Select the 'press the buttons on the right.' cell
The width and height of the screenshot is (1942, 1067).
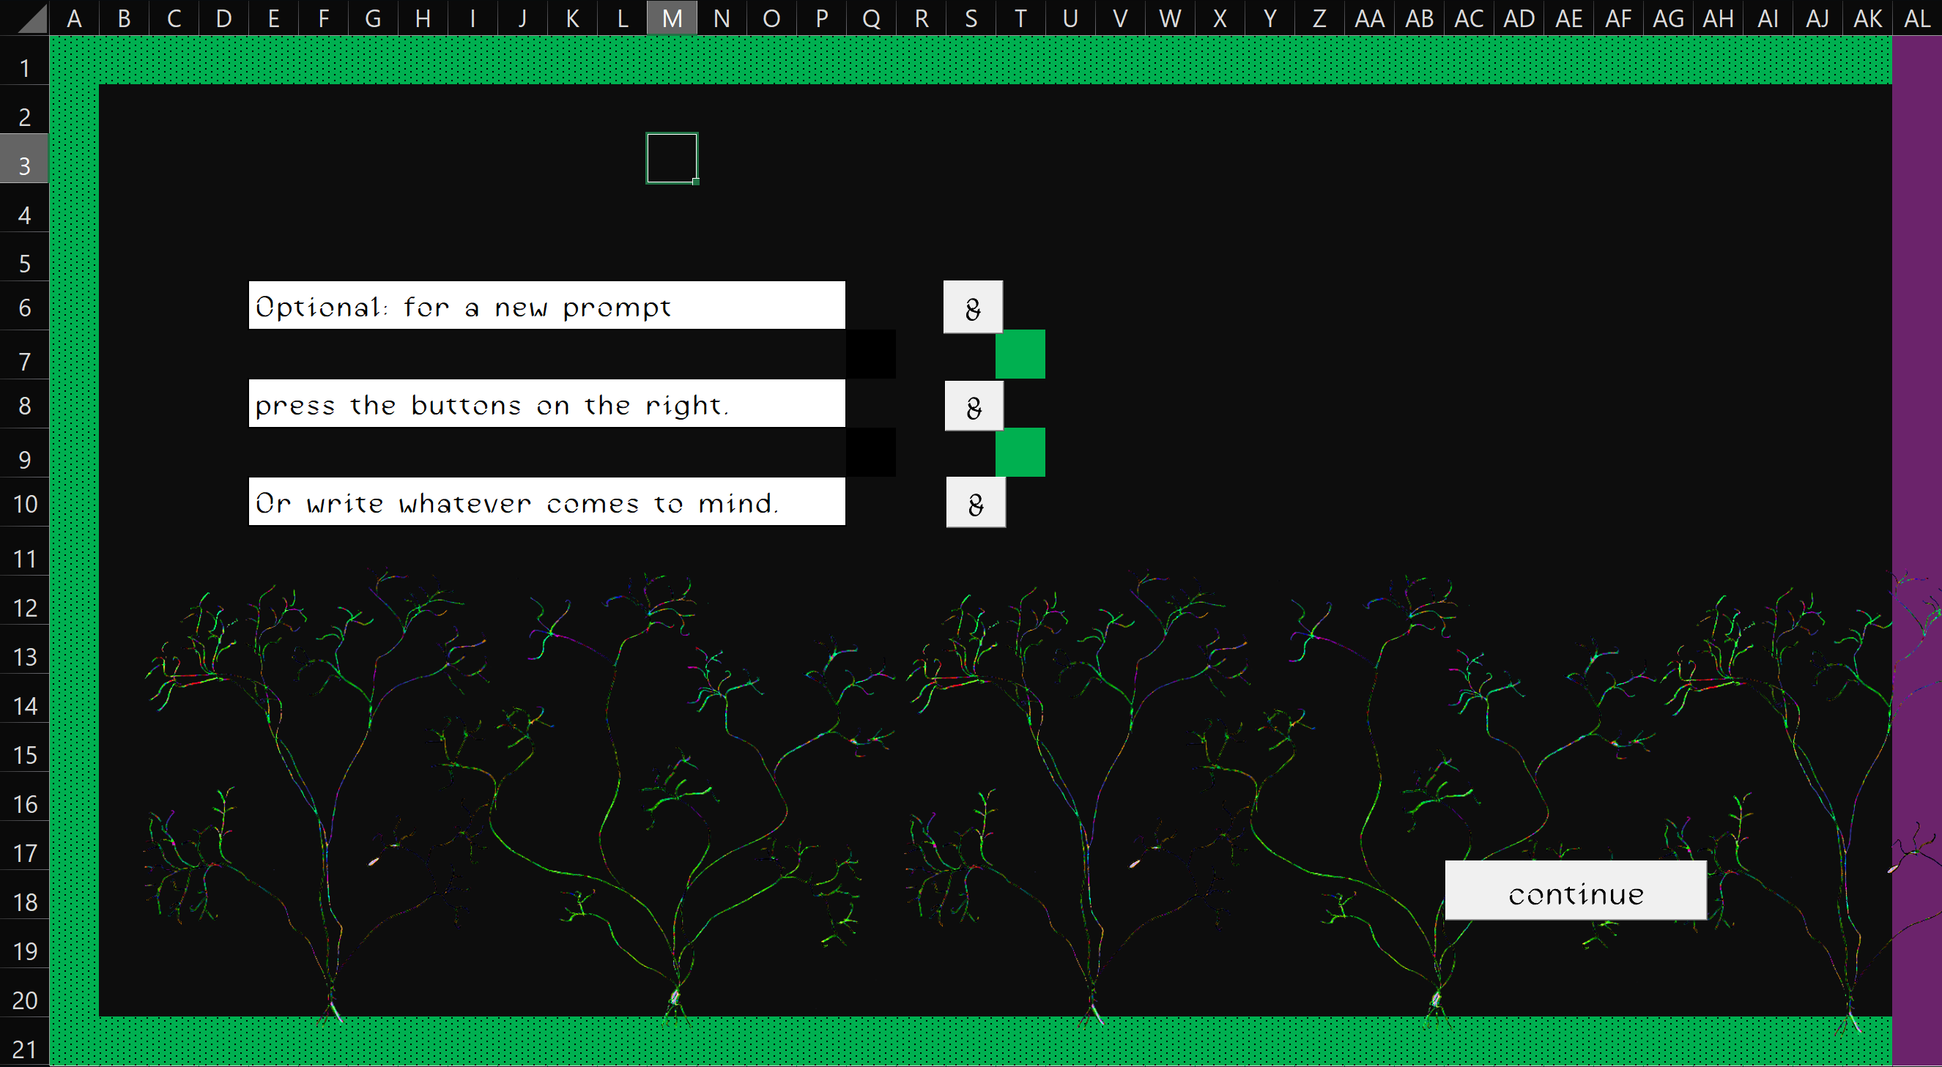coord(546,404)
